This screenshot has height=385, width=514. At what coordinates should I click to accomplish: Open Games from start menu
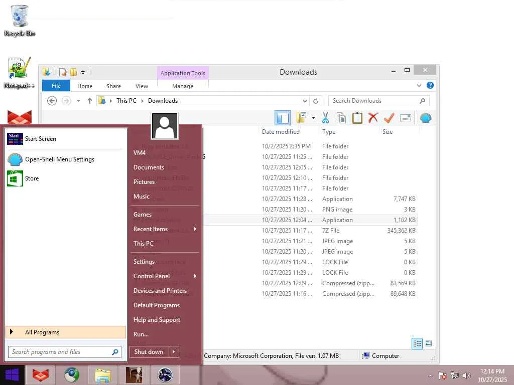165,215
